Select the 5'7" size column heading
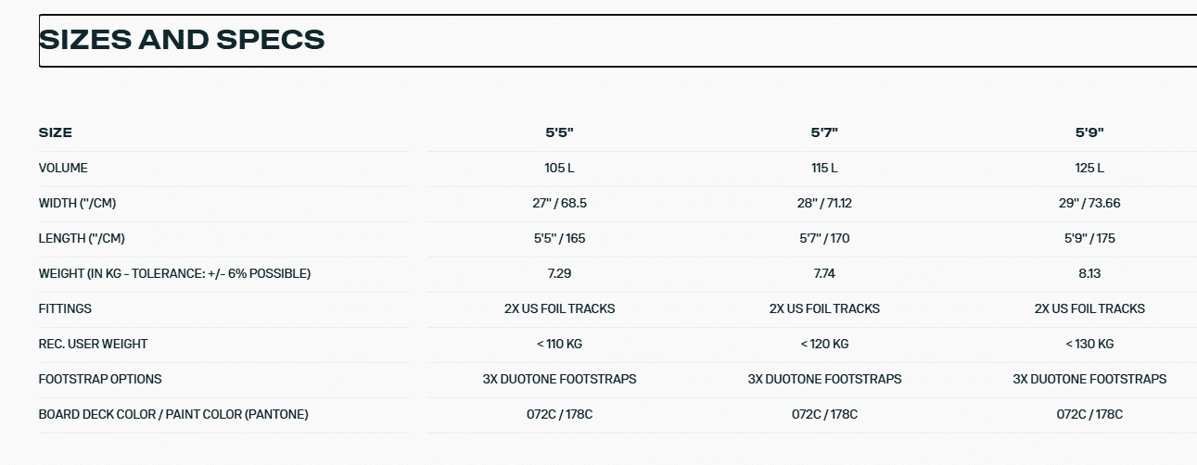Viewport: 1197px width, 465px height. coord(824,132)
